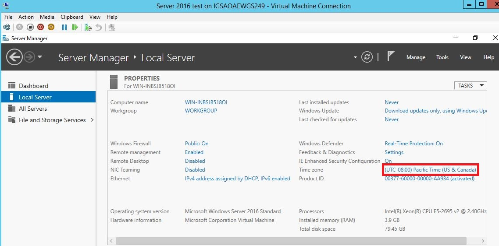Click the IE Enhanced Security Configuration On link

pos(388,161)
